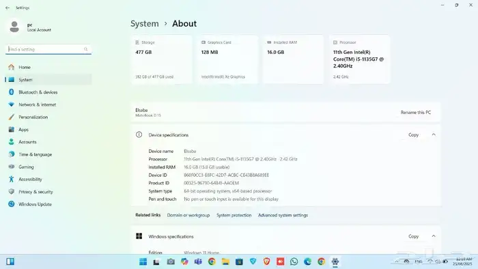This screenshot has height=269, width=478.
Task: Open Network & internet settings
Action: click(x=48, y=104)
